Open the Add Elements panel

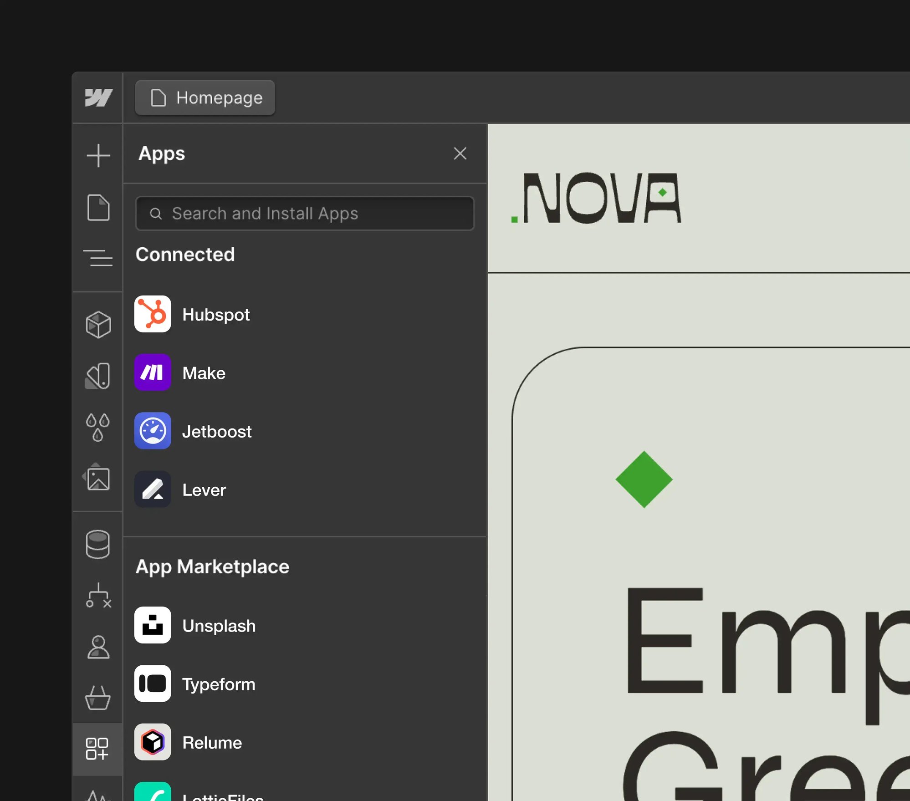[x=97, y=155]
